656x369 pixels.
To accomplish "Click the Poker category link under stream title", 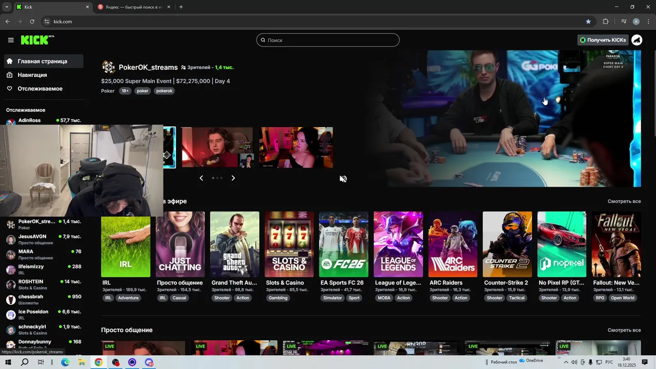I will pos(108,91).
